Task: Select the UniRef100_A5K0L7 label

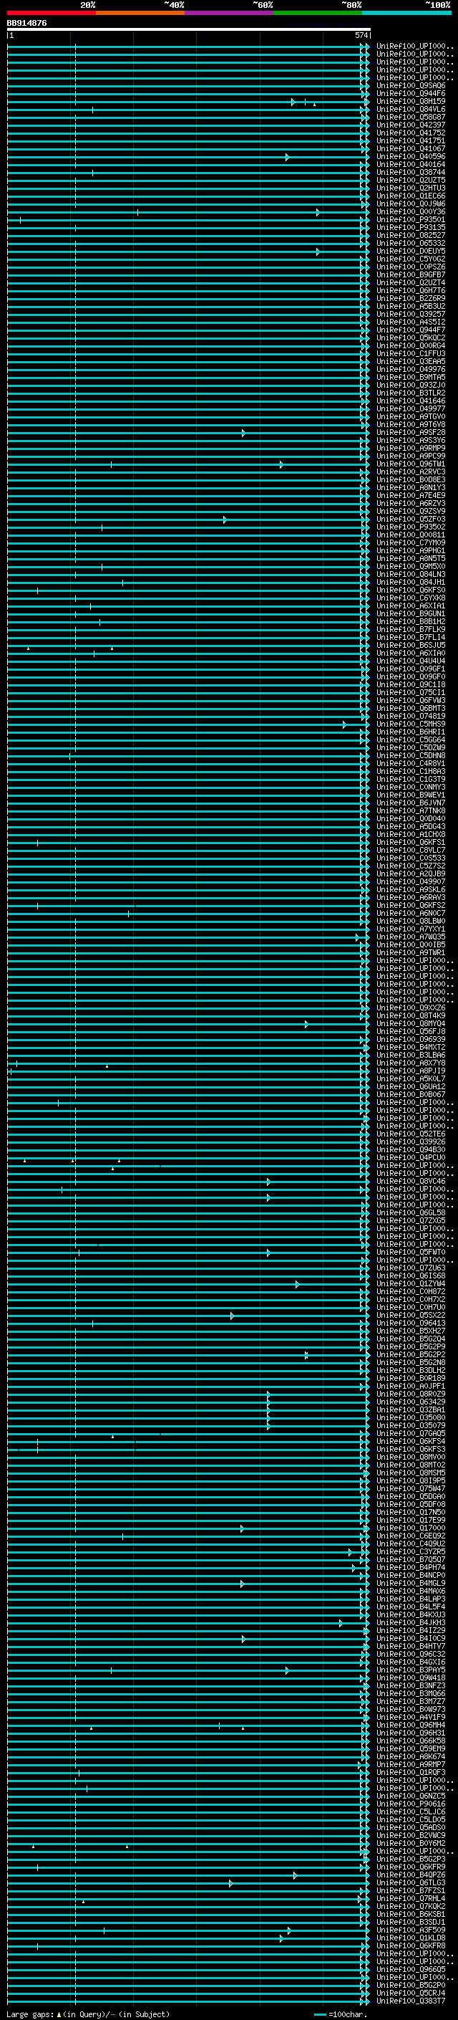Action: [x=411, y=1079]
